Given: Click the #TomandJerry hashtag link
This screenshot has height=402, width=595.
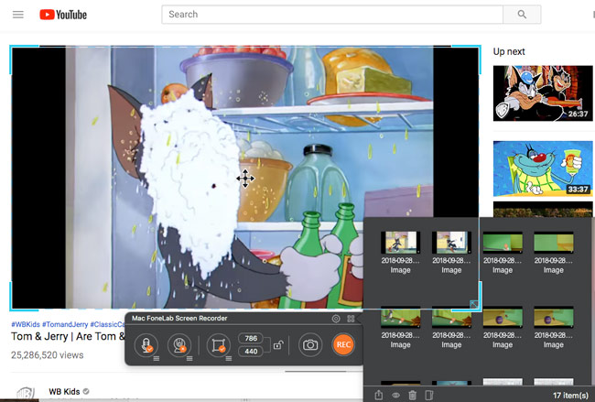Looking at the screenshot, I should (65, 324).
